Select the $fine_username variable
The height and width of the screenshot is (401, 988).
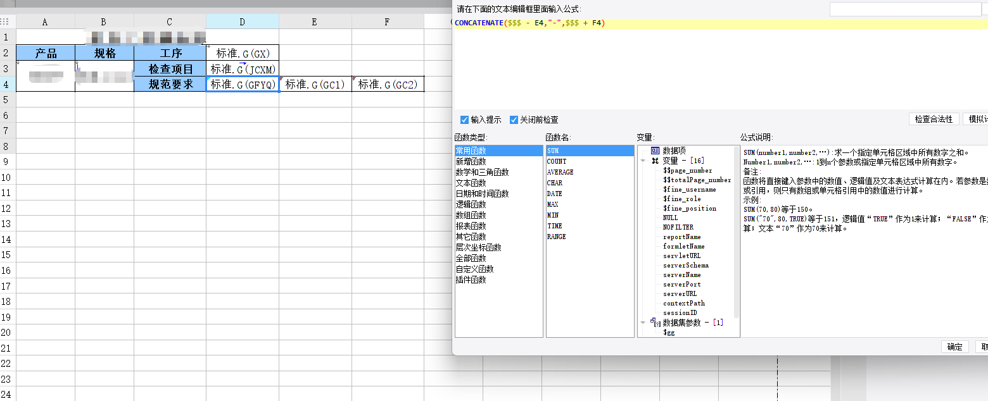[689, 189]
